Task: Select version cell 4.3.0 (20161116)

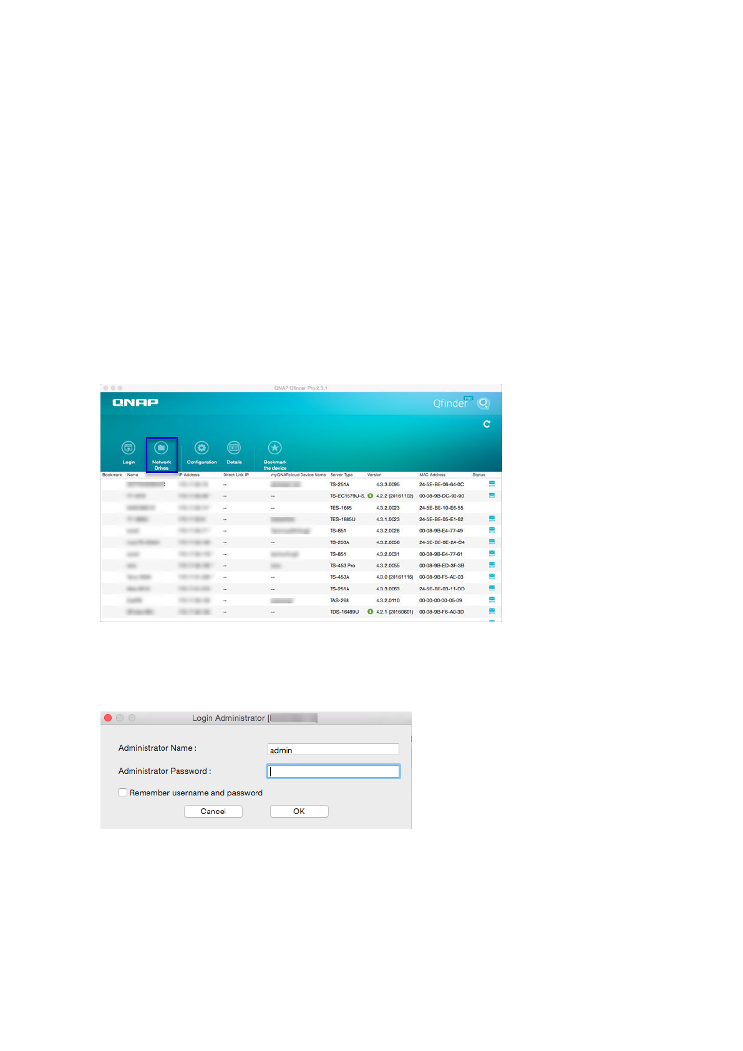Action: coord(395,577)
